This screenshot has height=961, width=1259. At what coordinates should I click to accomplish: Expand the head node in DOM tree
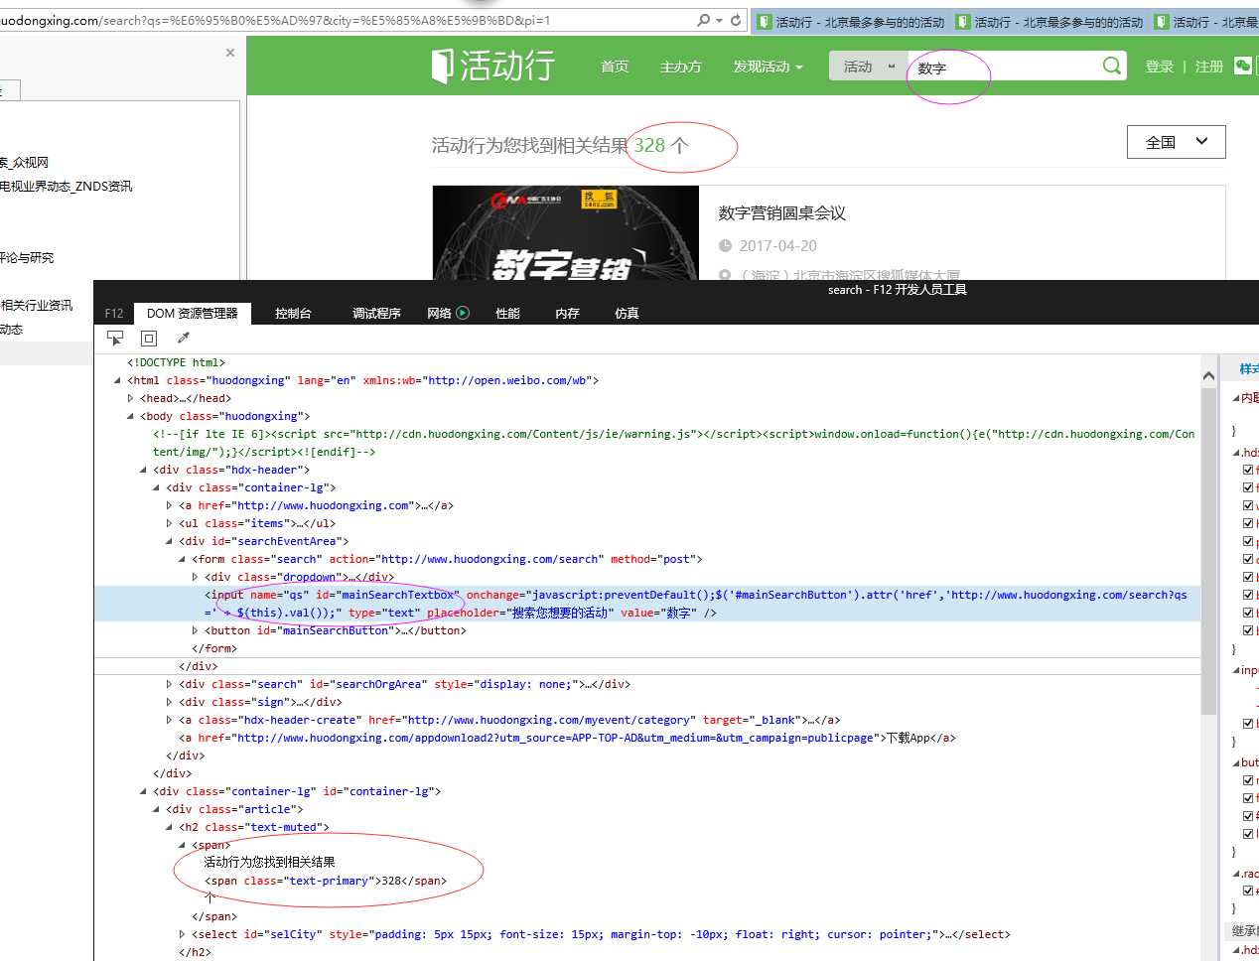tap(131, 398)
